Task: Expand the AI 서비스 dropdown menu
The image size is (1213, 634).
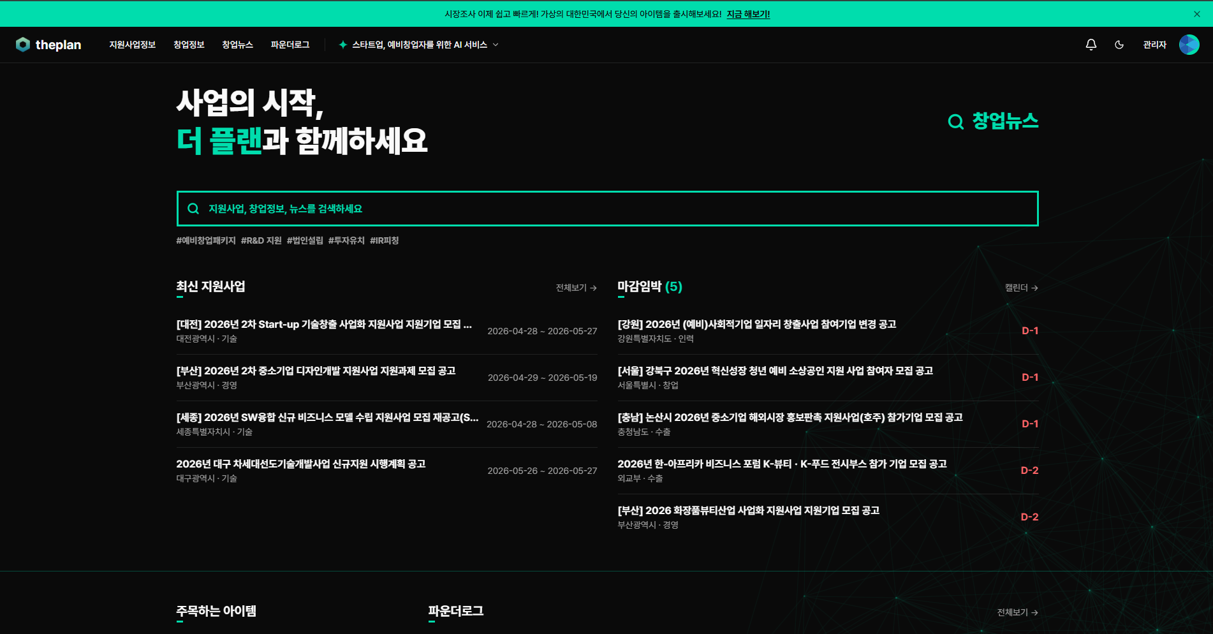Action: pos(419,45)
